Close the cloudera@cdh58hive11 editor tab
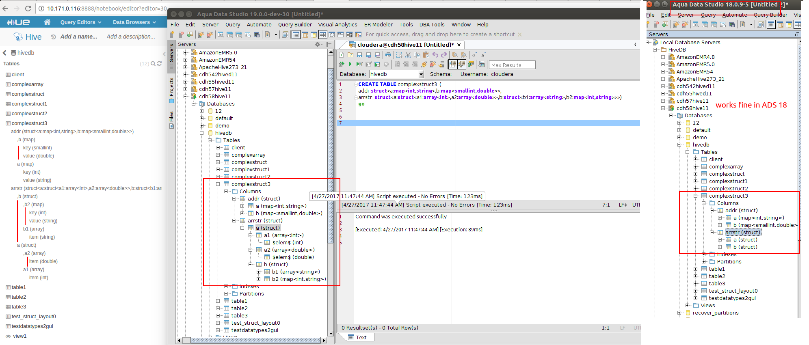Image resolution: width=809 pixels, height=345 pixels. pos(459,45)
